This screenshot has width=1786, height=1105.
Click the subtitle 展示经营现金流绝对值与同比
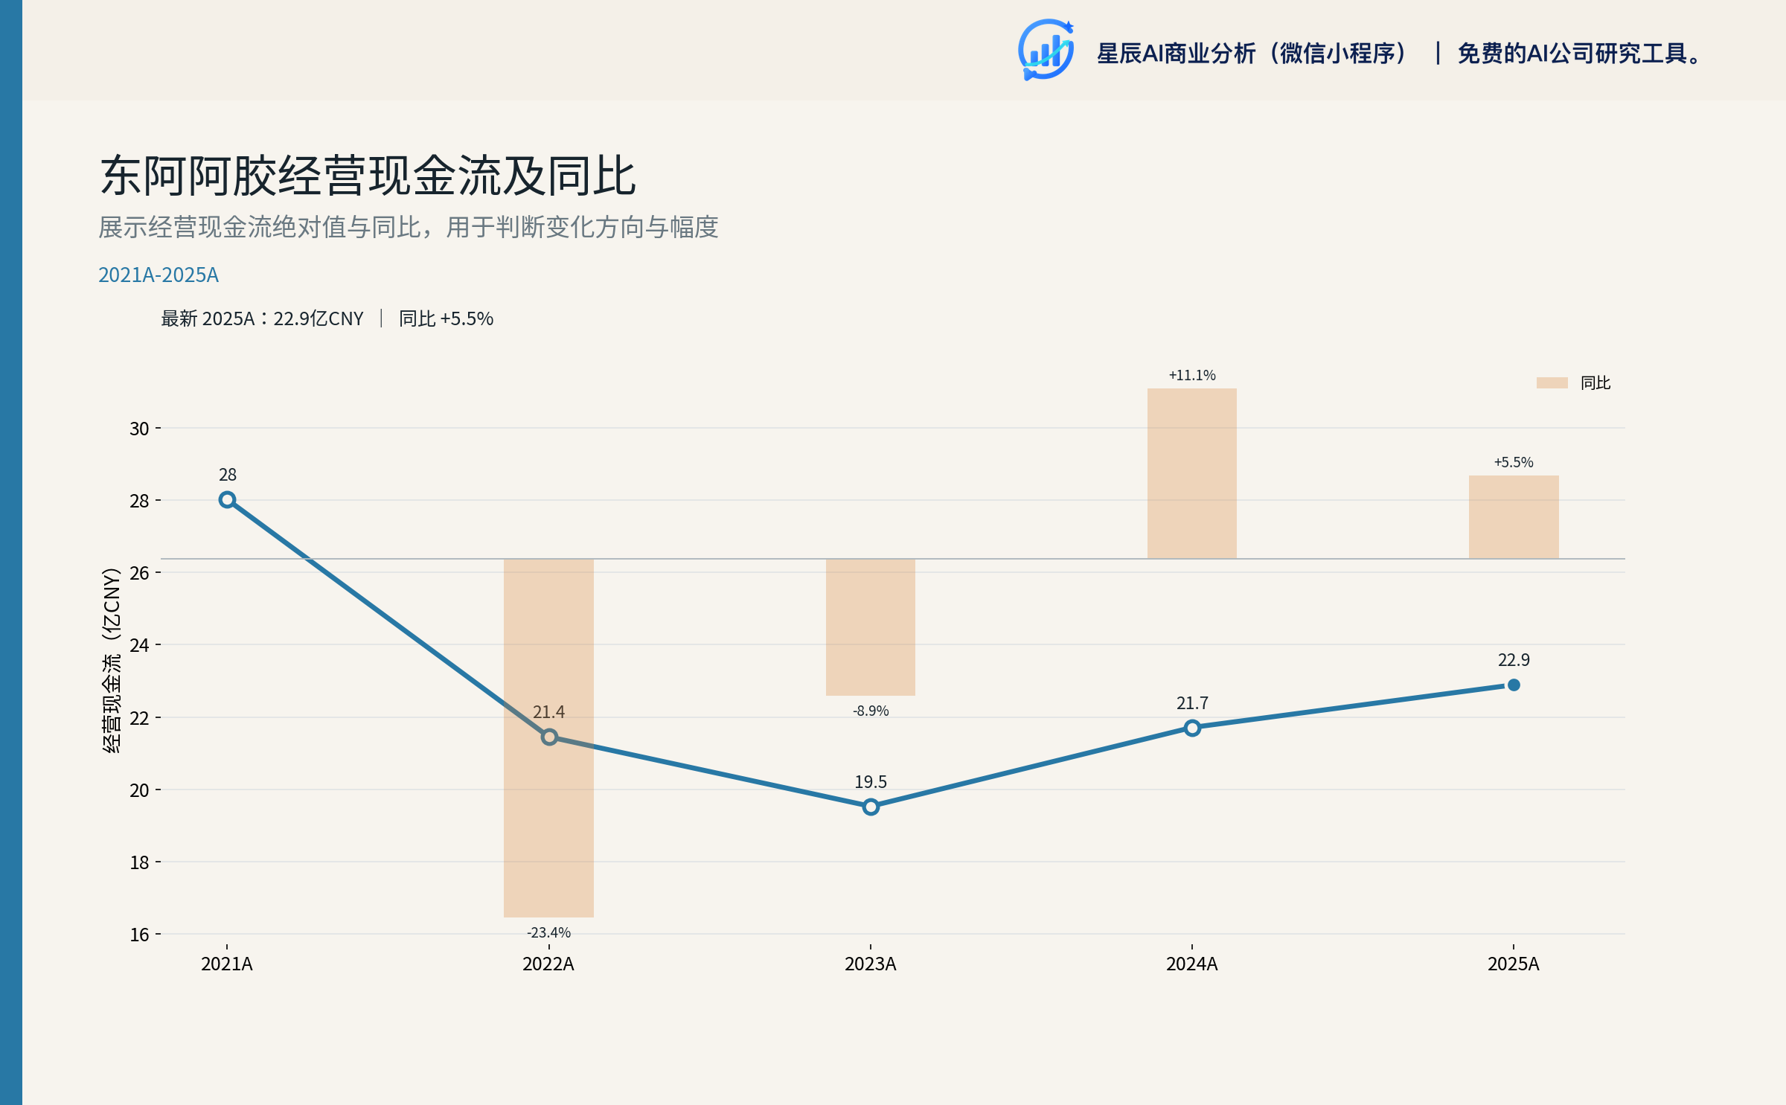(259, 227)
